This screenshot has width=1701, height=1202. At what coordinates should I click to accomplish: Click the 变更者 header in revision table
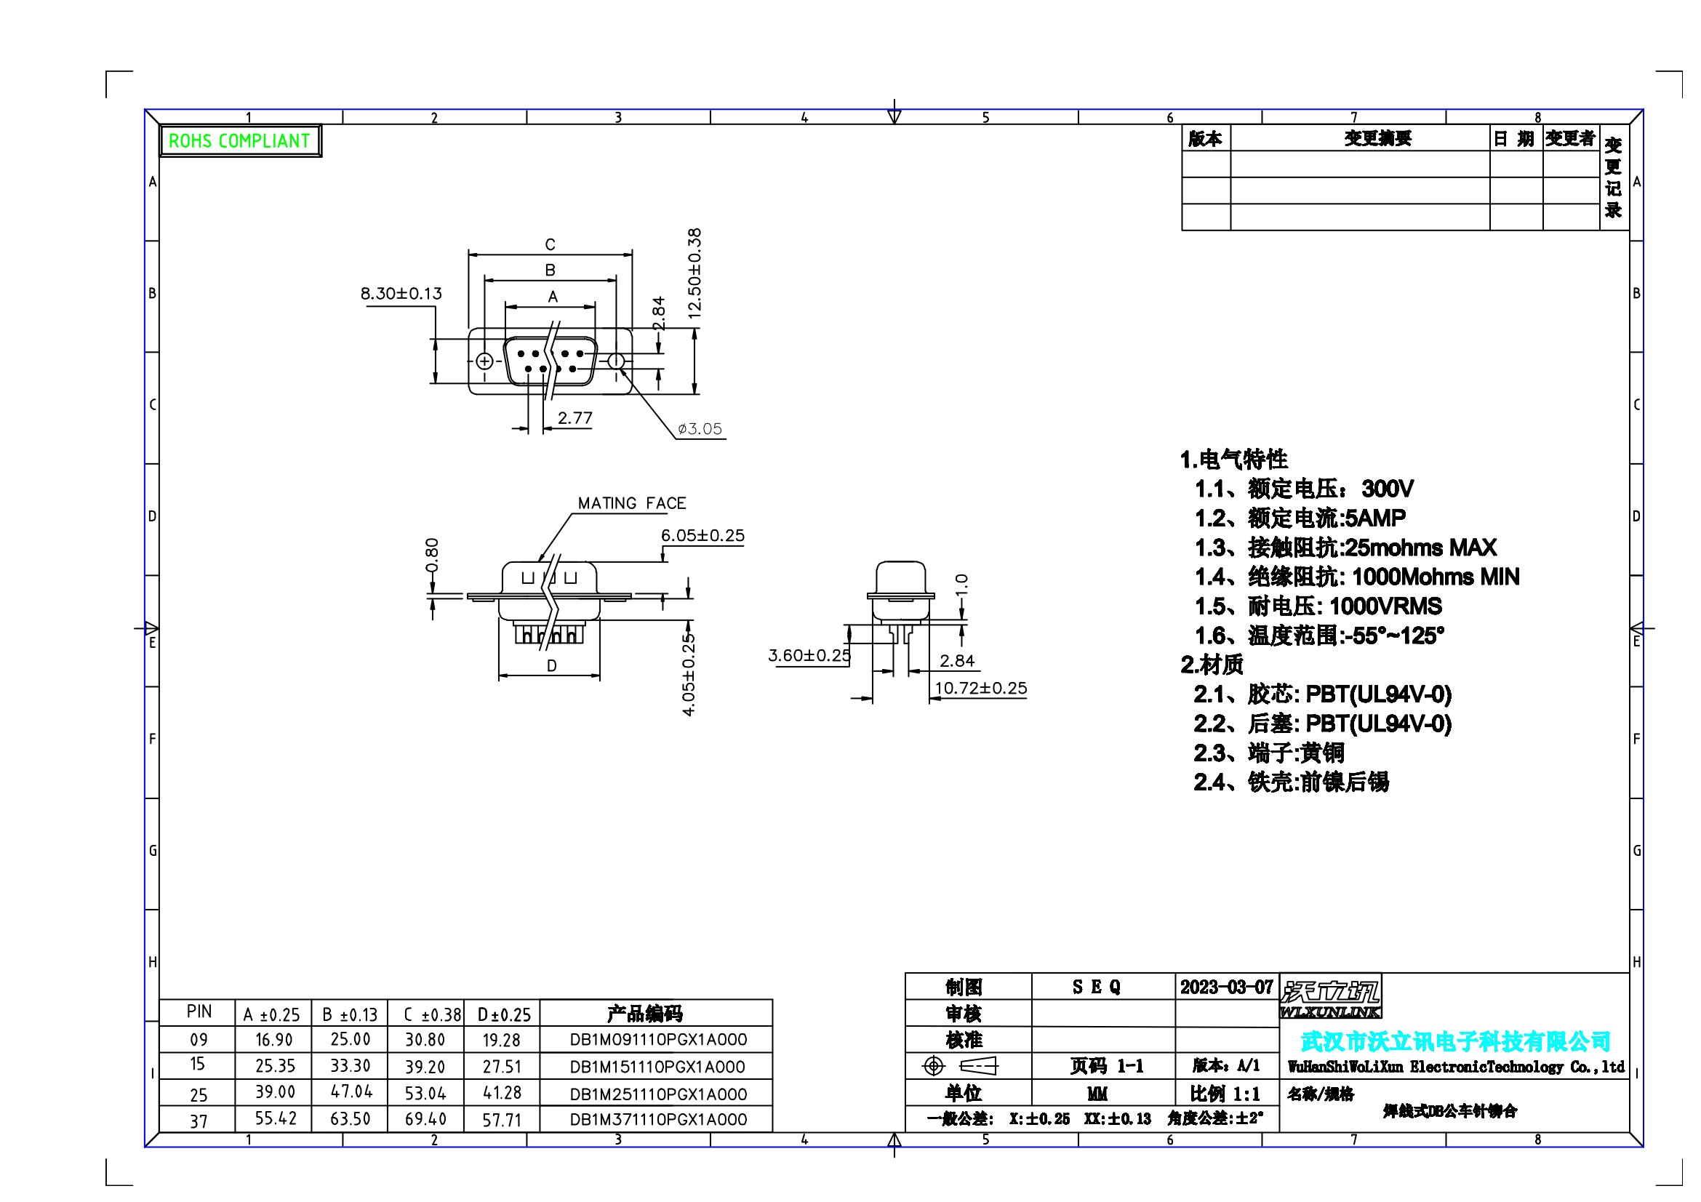coord(1570,138)
